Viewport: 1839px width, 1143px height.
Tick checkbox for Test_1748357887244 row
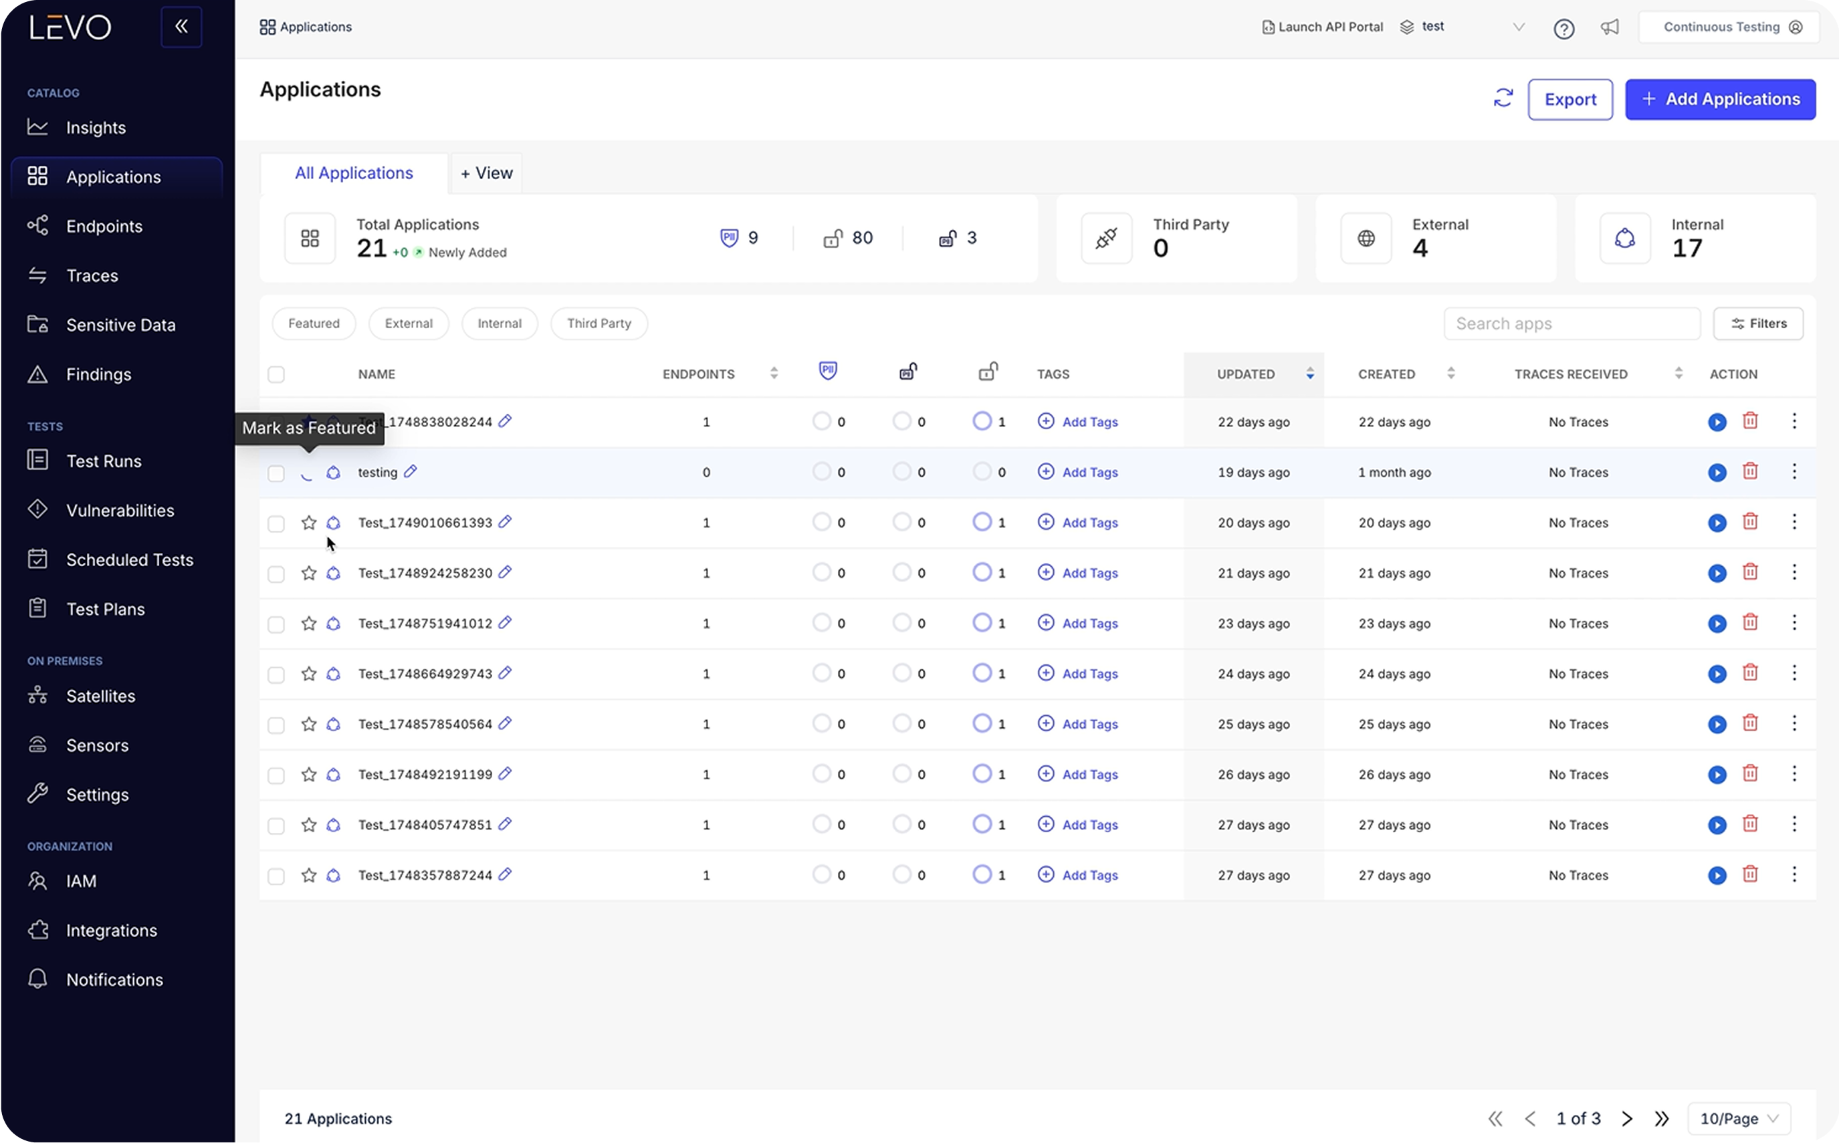pos(276,876)
